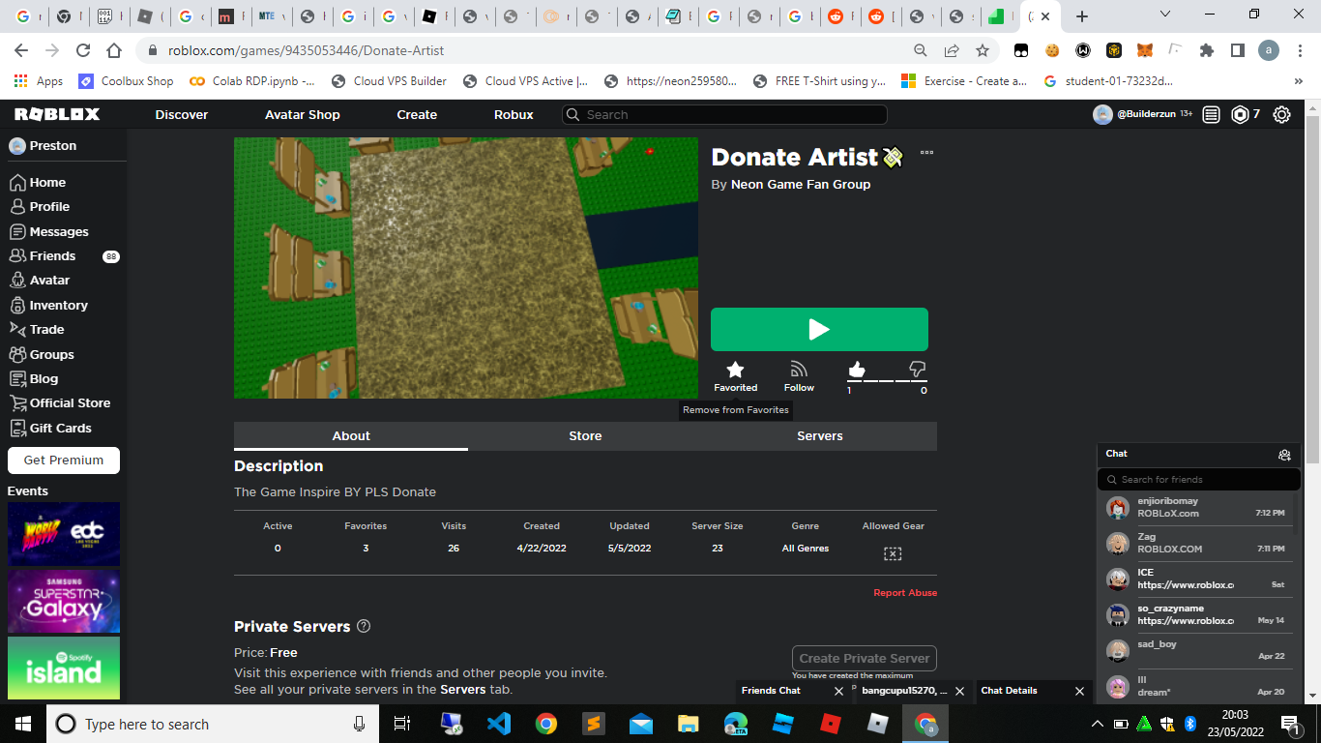The width and height of the screenshot is (1321, 743).
Task: Go to Profile in the sidebar
Action: coord(40,206)
